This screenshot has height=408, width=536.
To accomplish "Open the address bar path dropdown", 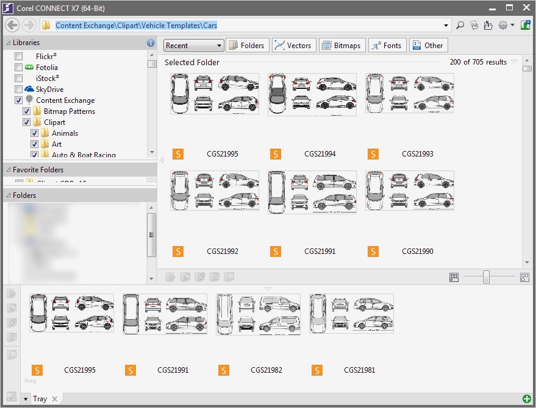I will 446,26.
